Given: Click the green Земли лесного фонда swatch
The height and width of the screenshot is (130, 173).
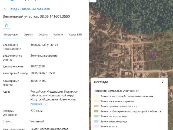Looking at the screenshot, I should pos(96,116).
